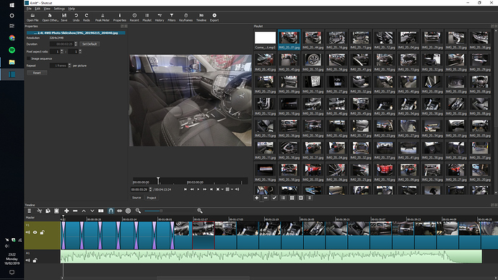Image resolution: width=498 pixels, height=280 pixels.
Task: Open the Keyframes panel
Action: tap(185, 17)
